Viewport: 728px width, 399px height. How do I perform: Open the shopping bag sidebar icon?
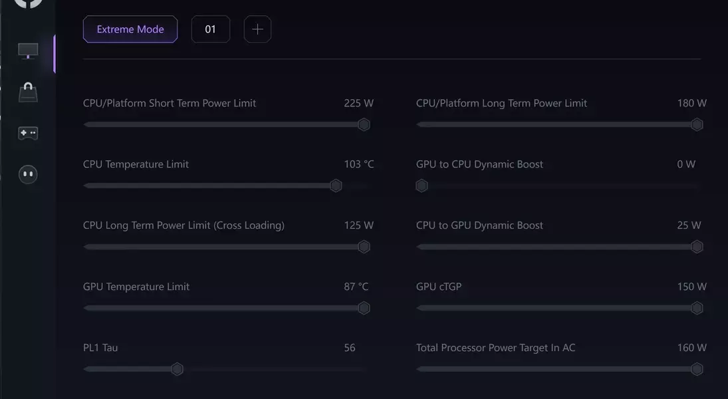point(28,92)
